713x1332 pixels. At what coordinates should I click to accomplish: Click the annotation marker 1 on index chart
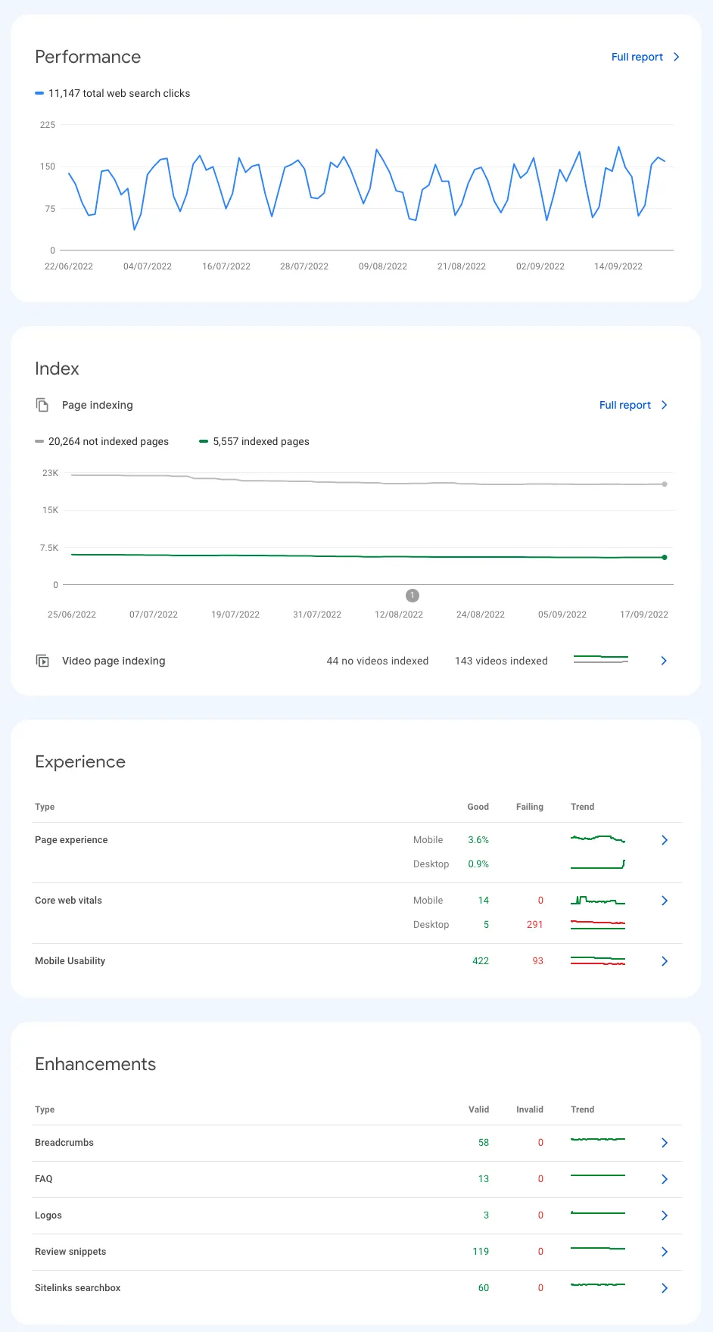[413, 596]
